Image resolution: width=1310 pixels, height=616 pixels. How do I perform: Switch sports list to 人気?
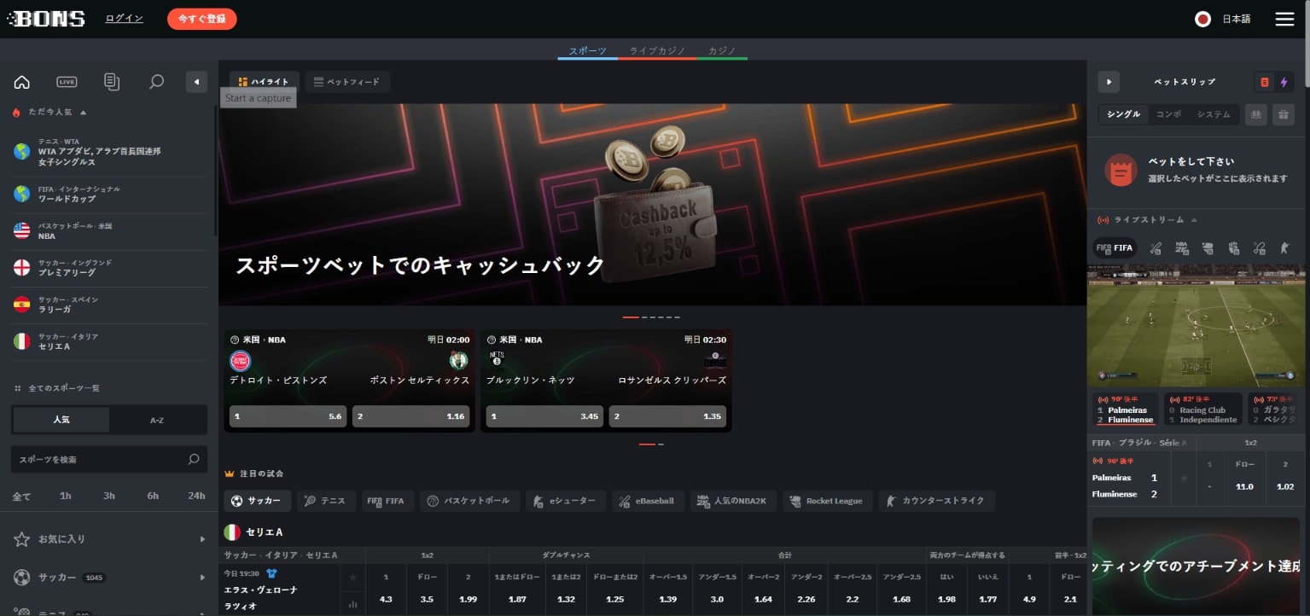(61, 420)
